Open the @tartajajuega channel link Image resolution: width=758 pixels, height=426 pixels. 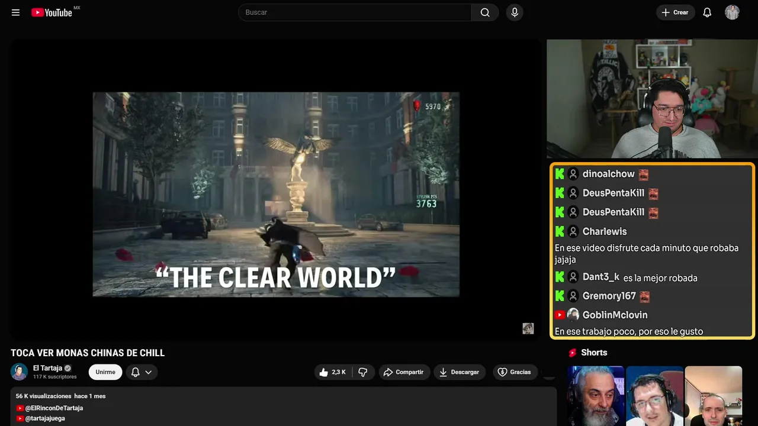45,418
